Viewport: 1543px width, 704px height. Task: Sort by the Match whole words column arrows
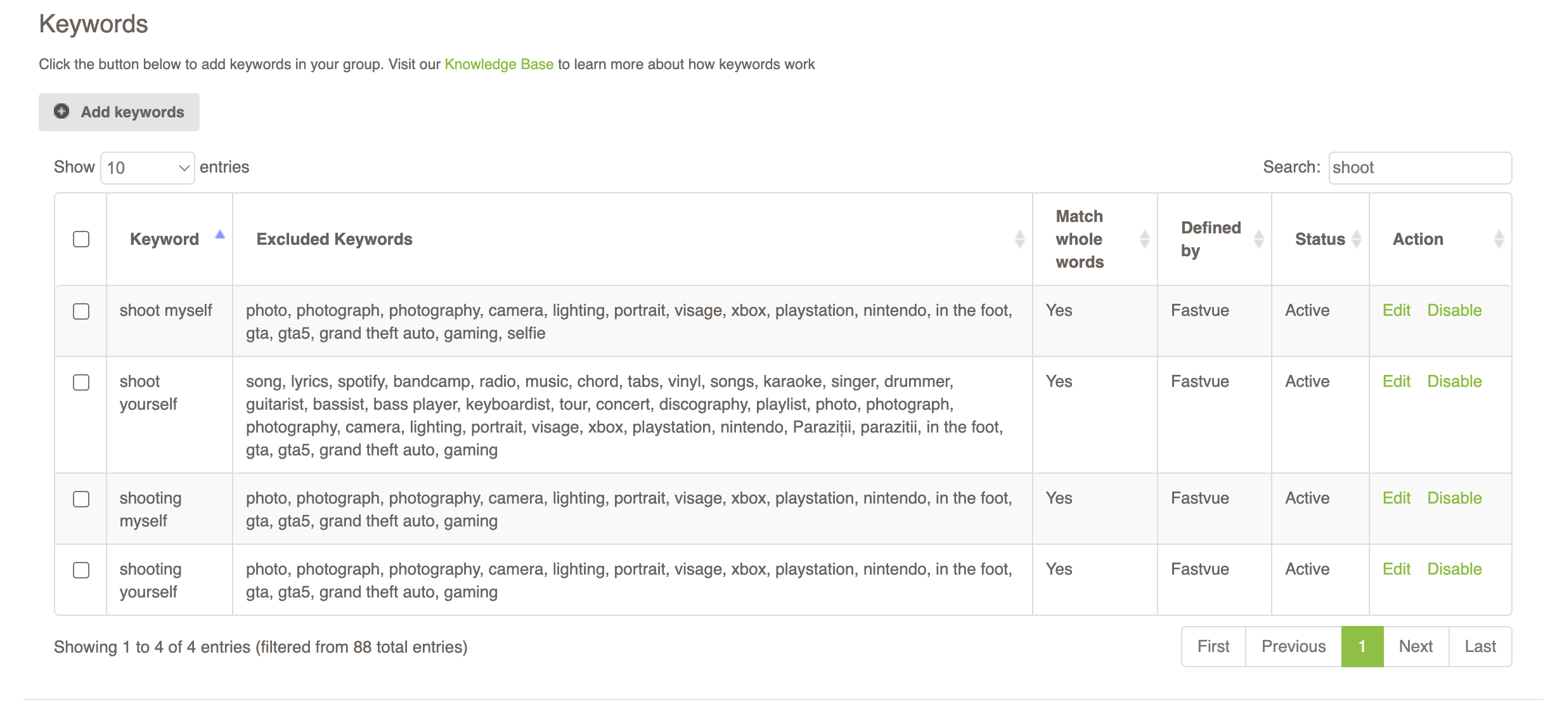1145,239
